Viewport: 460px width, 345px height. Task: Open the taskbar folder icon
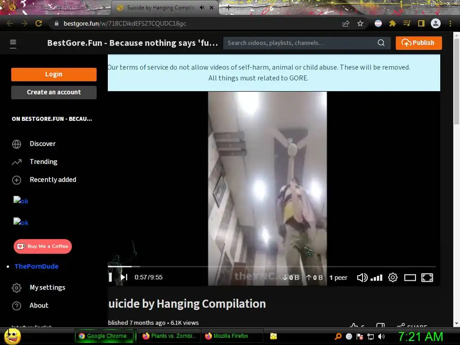[274, 336]
